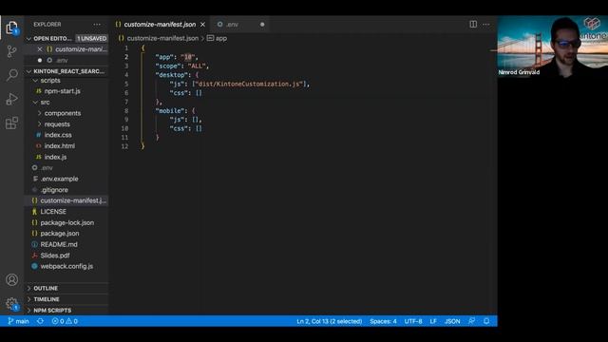Click the "mobile" key on line 8
The height and width of the screenshot is (342, 608).
coord(170,111)
